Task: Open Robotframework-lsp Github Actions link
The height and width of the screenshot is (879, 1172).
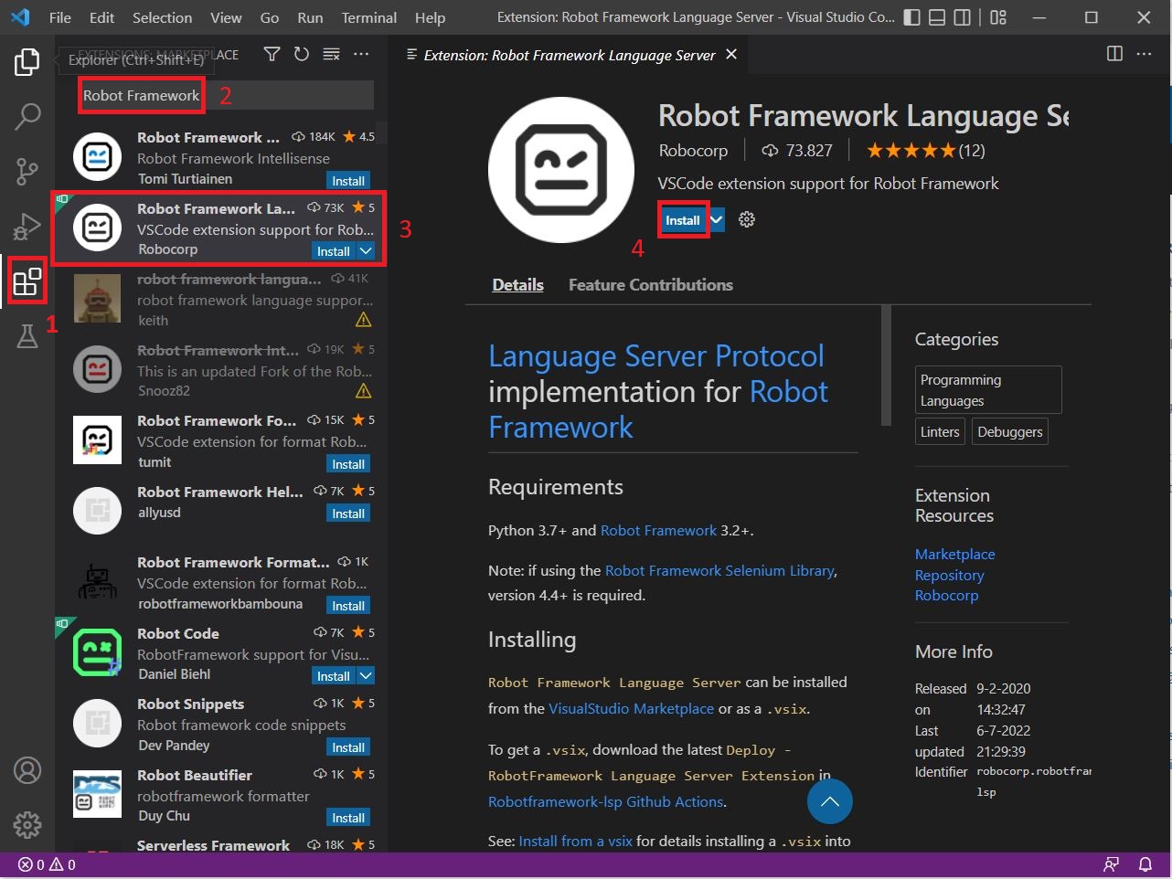Action: [x=606, y=801]
